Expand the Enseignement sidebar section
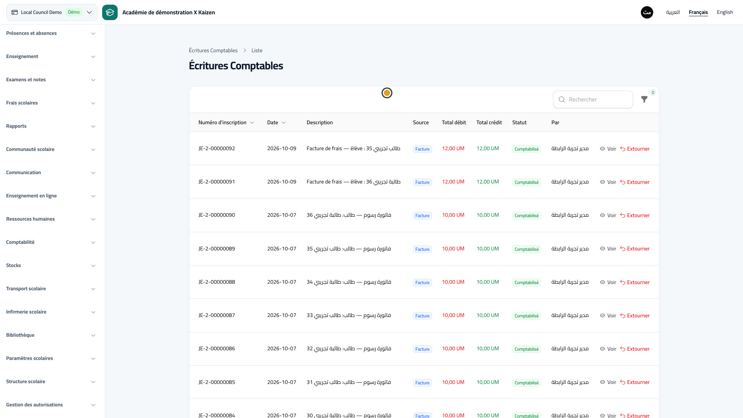This screenshot has width=743, height=418. [51, 57]
